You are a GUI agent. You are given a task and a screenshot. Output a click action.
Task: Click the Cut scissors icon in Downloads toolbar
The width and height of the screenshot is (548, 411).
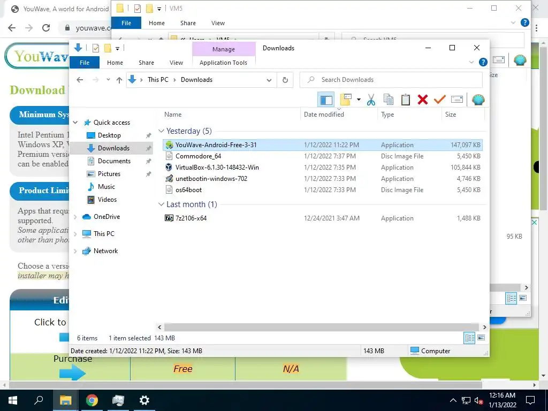(371, 100)
